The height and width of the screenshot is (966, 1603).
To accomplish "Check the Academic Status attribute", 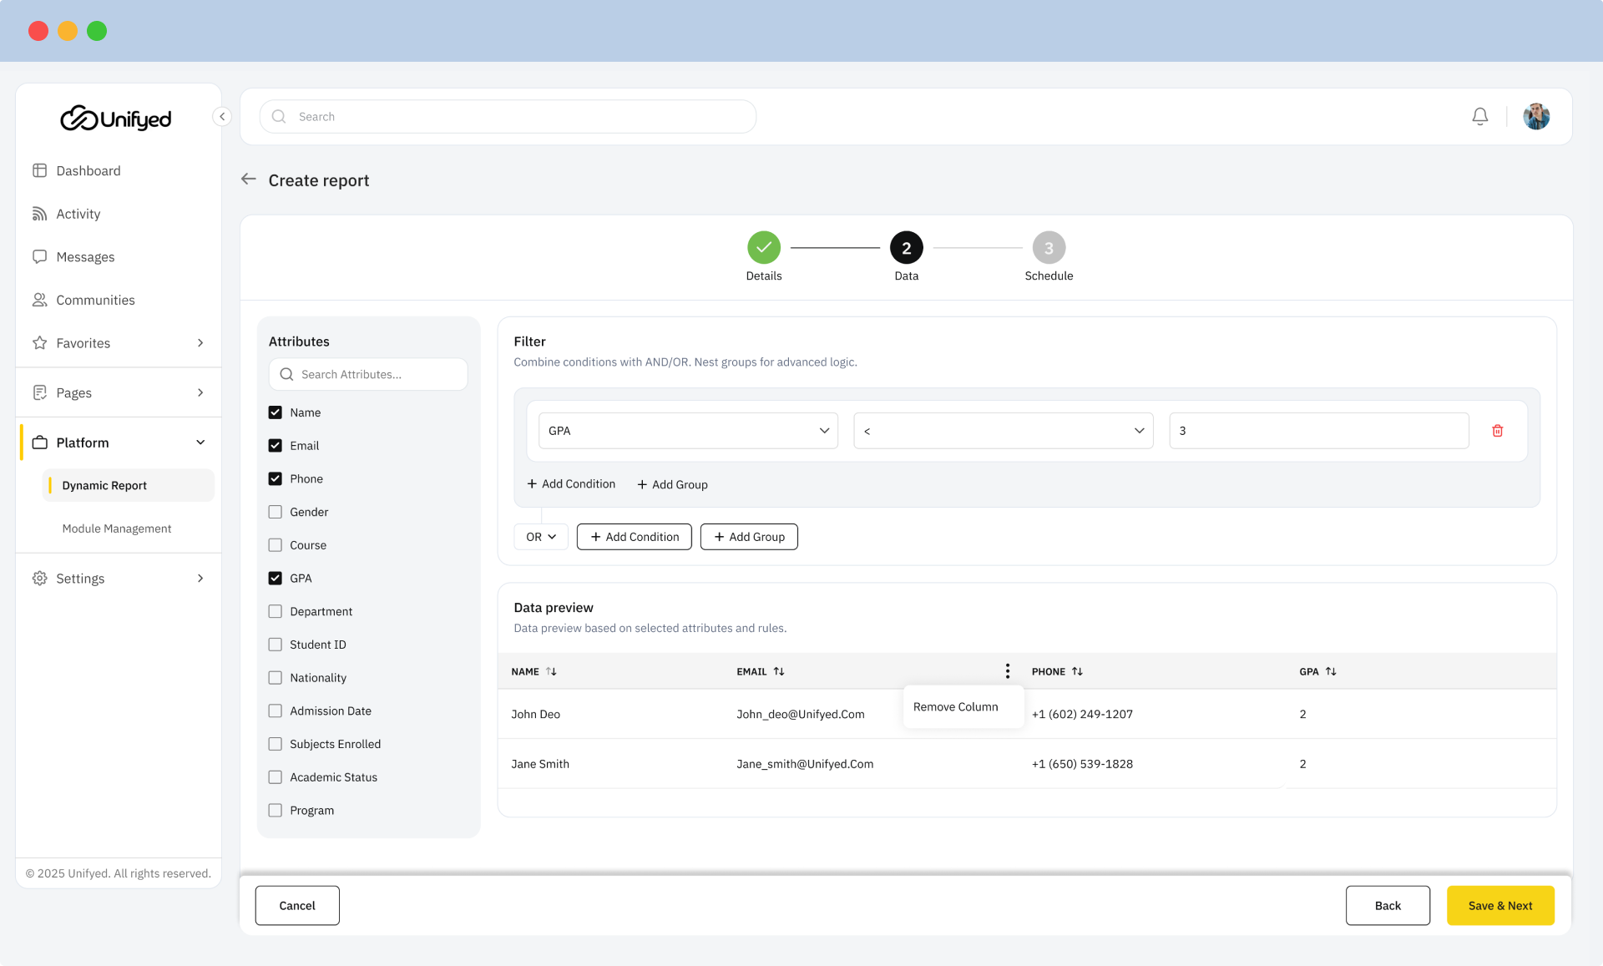I will pyautogui.click(x=276, y=777).
